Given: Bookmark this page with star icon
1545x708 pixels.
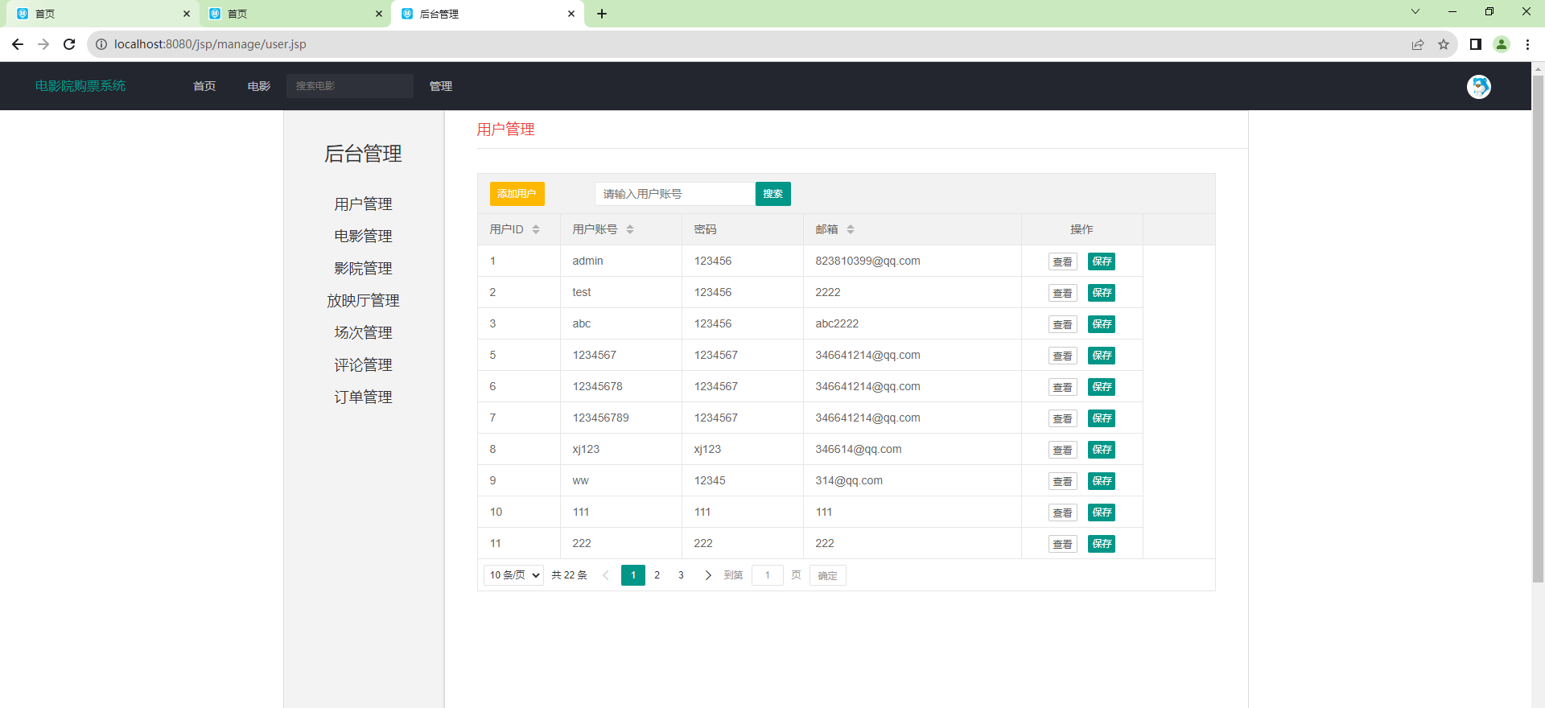Looking at the screenshot, I should point(1444,44).
